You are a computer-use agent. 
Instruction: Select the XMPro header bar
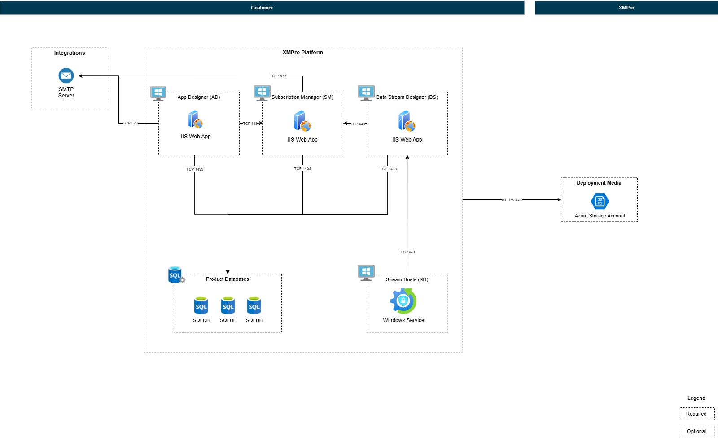627,7
